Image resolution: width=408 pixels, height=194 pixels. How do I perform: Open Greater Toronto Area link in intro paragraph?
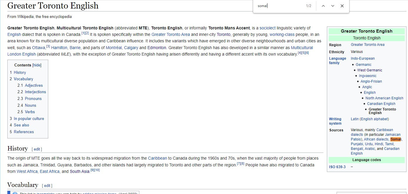(x=170, y=34)
